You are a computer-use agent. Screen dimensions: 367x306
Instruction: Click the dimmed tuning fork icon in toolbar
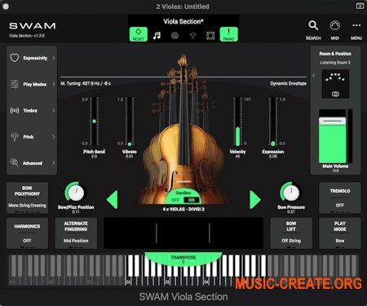[192, 35]
